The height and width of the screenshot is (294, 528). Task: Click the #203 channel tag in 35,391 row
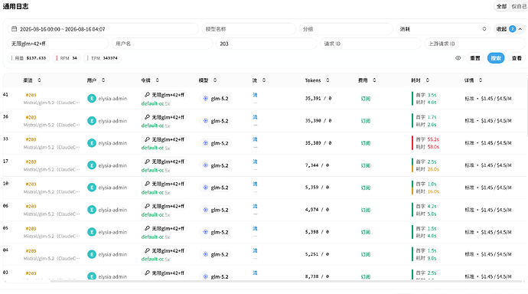click(31, 95)
